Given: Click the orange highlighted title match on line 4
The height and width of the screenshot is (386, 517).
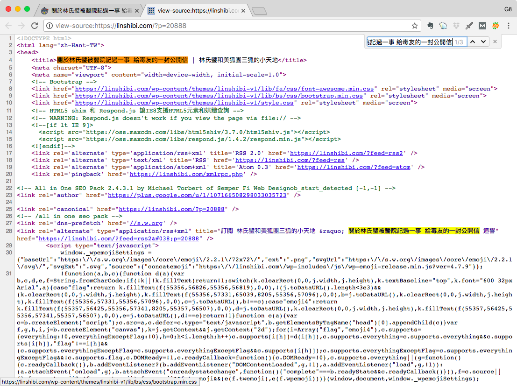Looking at the screenshot, I should tap(123, 60).
